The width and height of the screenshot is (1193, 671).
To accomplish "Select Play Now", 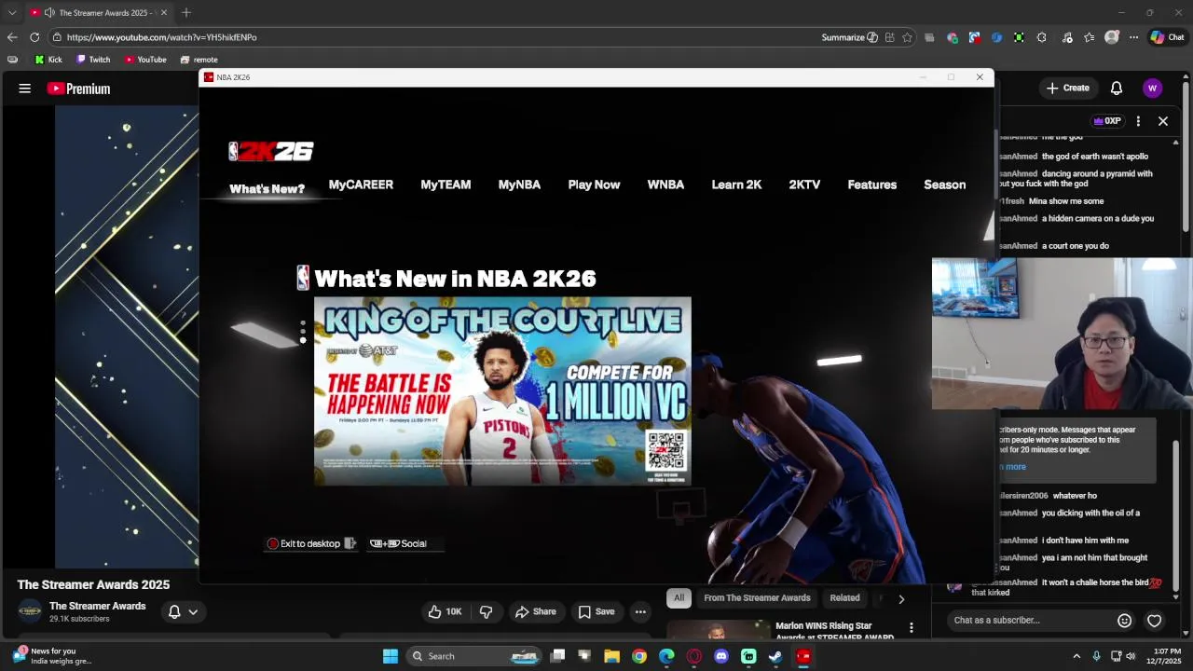I will pos(594,185).
